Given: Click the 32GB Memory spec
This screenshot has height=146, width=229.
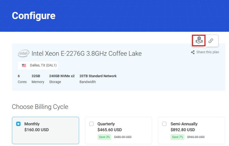Looking at the screenshot, I should click(36, 76).
